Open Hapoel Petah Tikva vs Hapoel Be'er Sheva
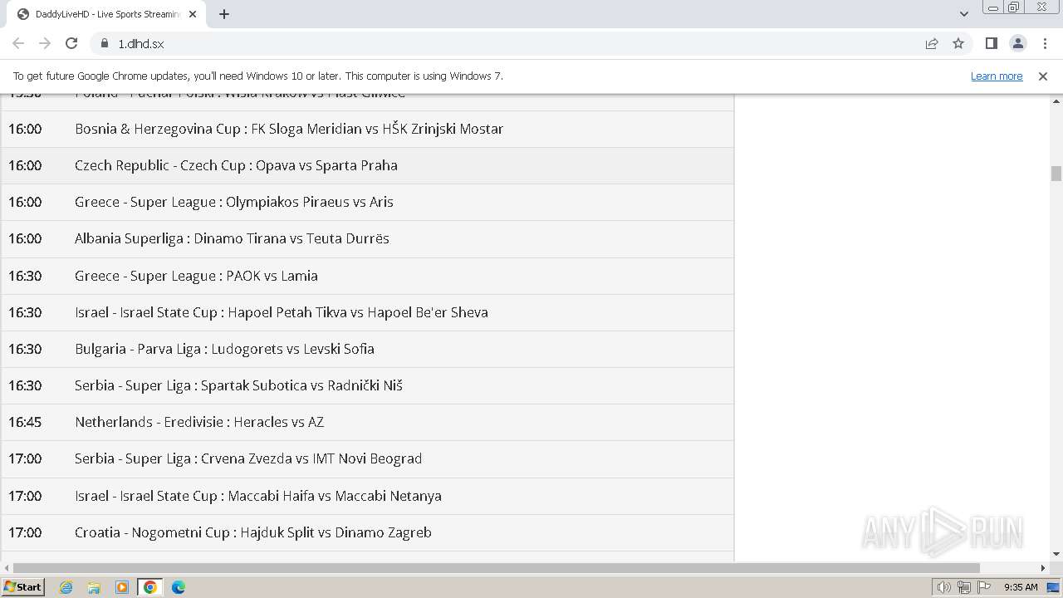The height and width of the screenshot is (598, 1063). pos(367,312)
